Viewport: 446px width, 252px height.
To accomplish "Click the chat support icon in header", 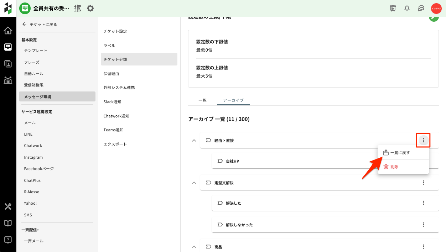I will (421, 8).
